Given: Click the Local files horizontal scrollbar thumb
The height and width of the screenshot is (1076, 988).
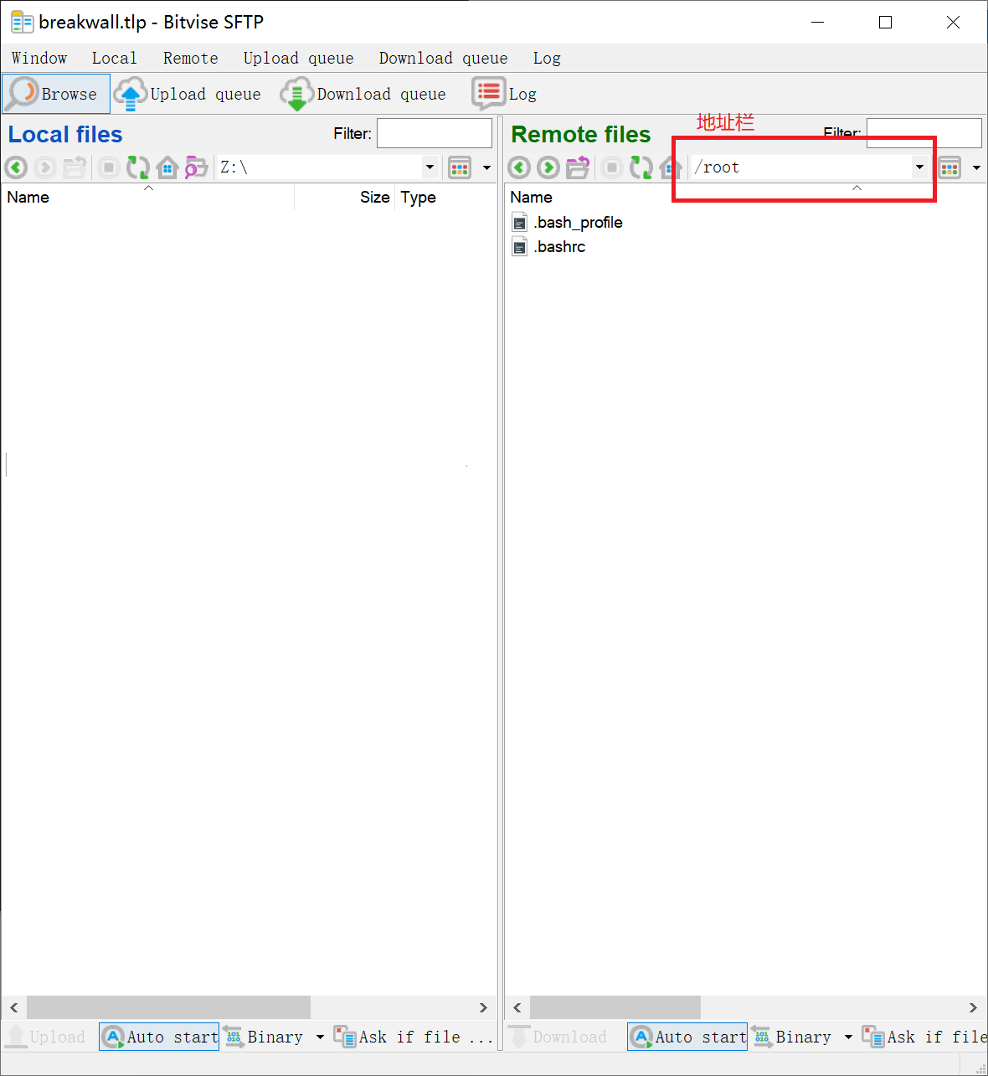Looking at the screenshot, I should [168, 1007].
